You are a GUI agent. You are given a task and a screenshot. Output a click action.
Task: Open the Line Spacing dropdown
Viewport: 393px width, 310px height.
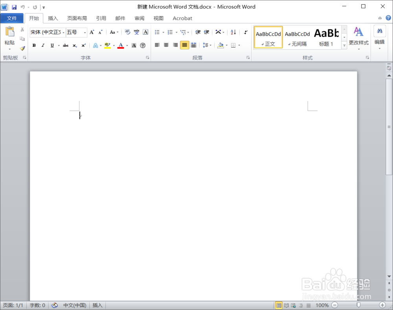pyautogui.click(x=207, y=45)
